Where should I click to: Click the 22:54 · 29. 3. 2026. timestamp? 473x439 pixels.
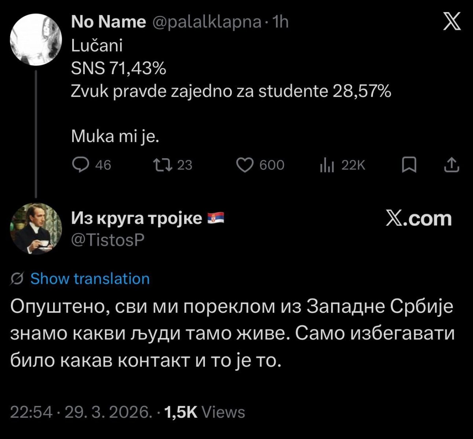(80, 413)
